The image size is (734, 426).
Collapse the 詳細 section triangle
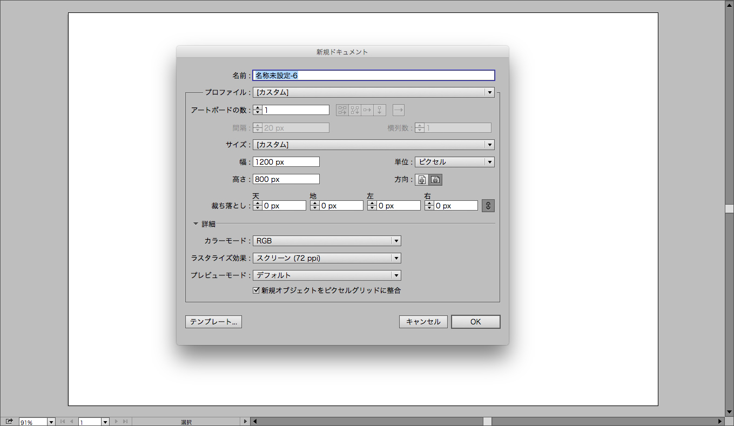[196, 224]
